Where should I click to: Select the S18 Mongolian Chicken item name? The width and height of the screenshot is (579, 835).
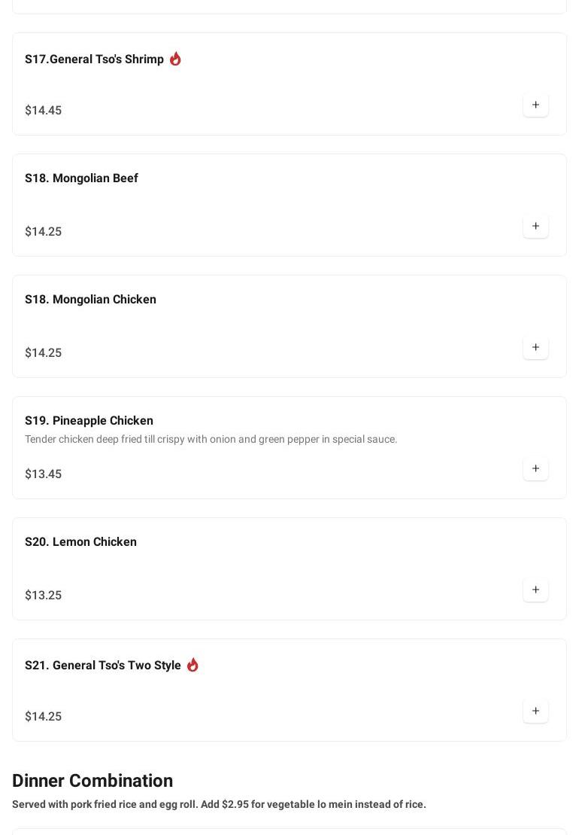pyautogui.click(x=90, y=300)
